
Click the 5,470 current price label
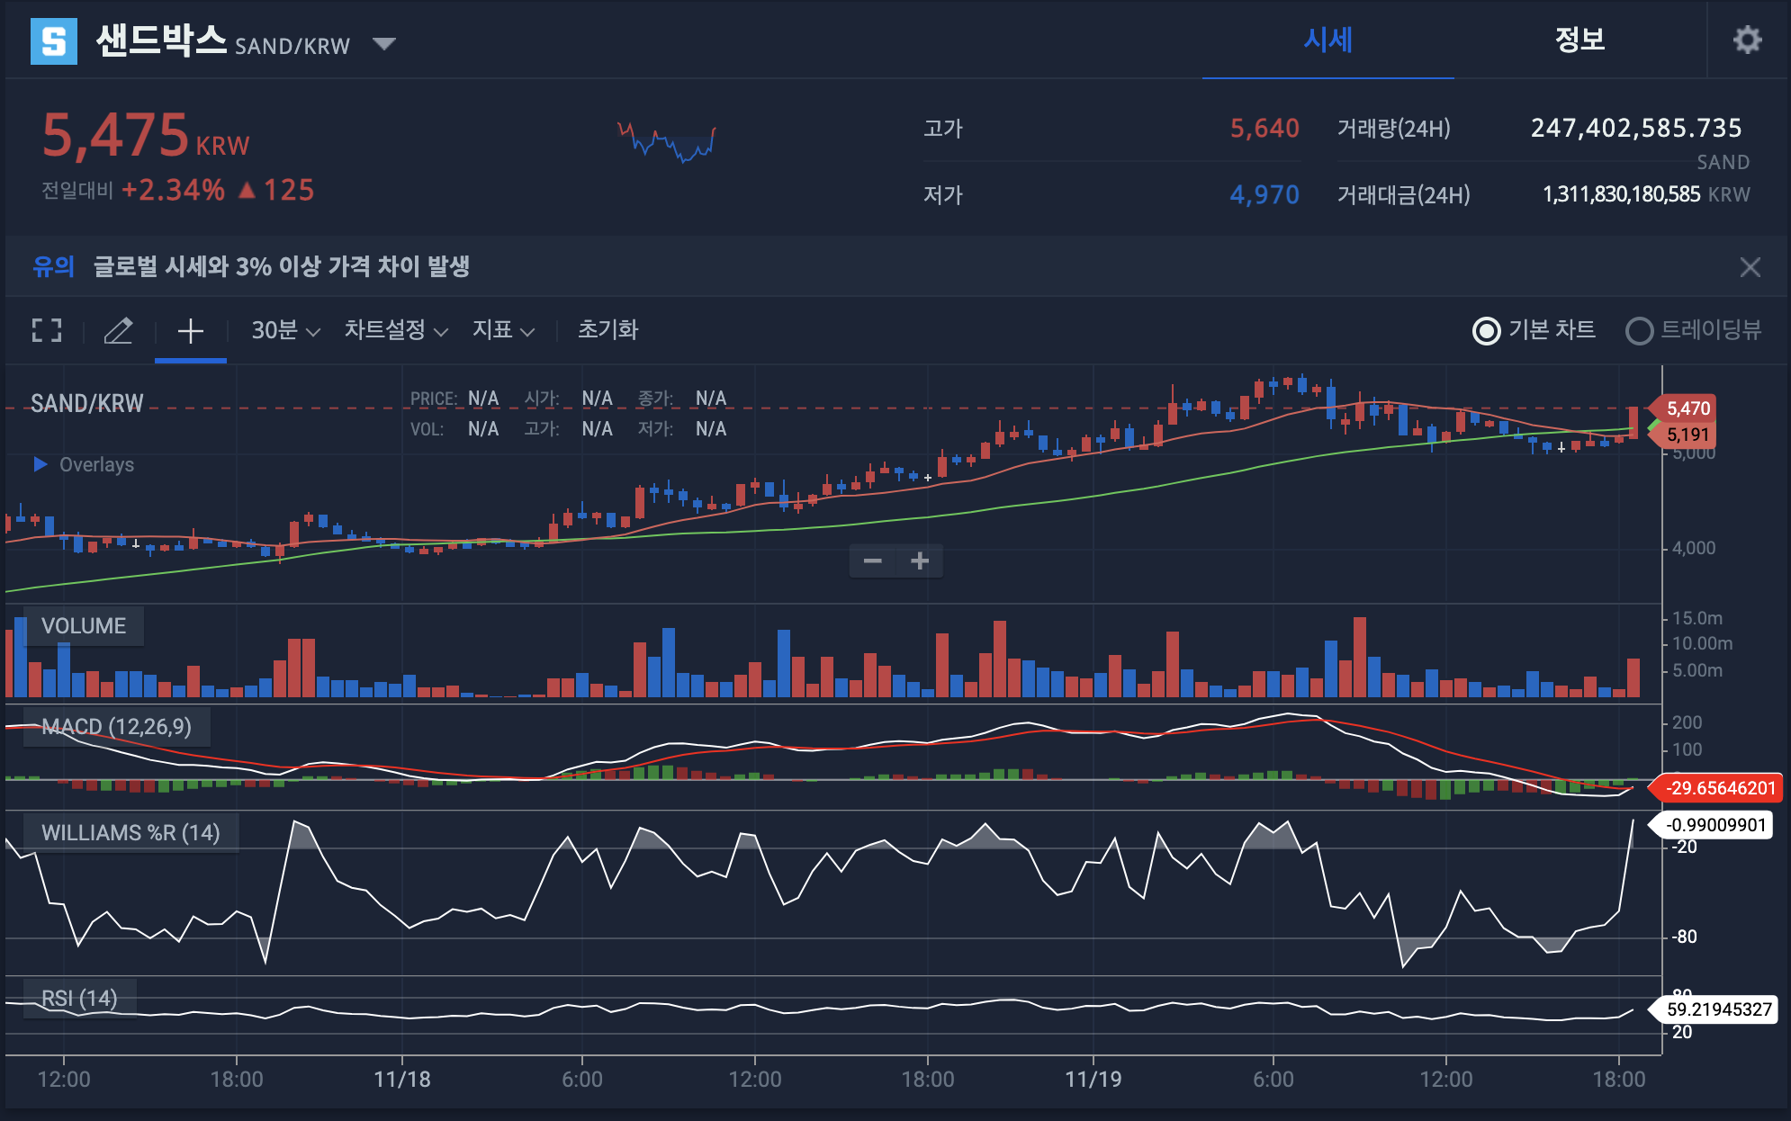pyautogui.click(x=1687, y=408)
